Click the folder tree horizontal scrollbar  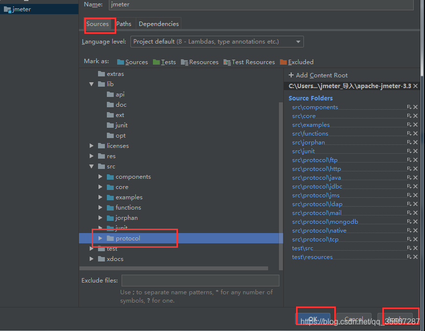(x=174, y=268)
